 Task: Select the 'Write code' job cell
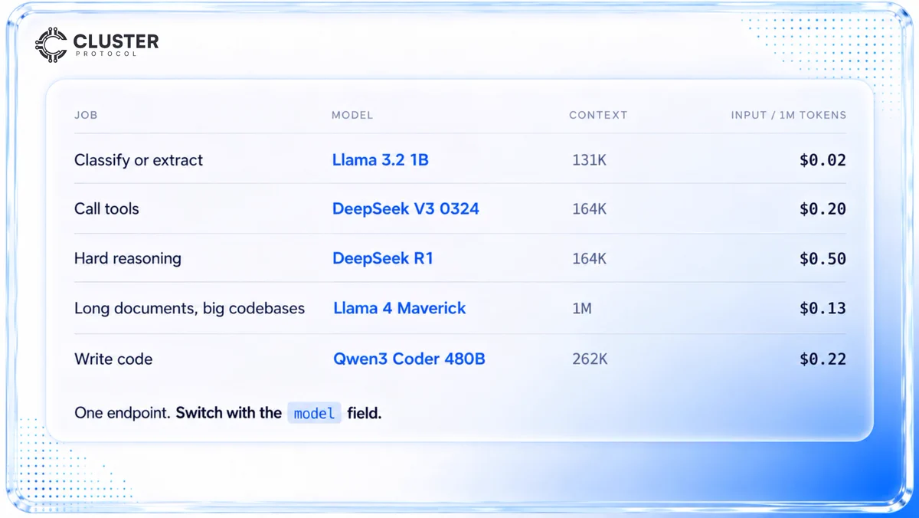(x=113, y=359)
